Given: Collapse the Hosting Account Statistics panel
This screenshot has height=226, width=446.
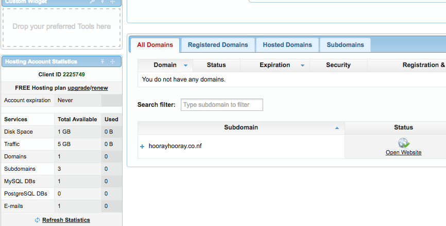Looking at the screenshot, I should pyautogui.click(x=102, y=61).
